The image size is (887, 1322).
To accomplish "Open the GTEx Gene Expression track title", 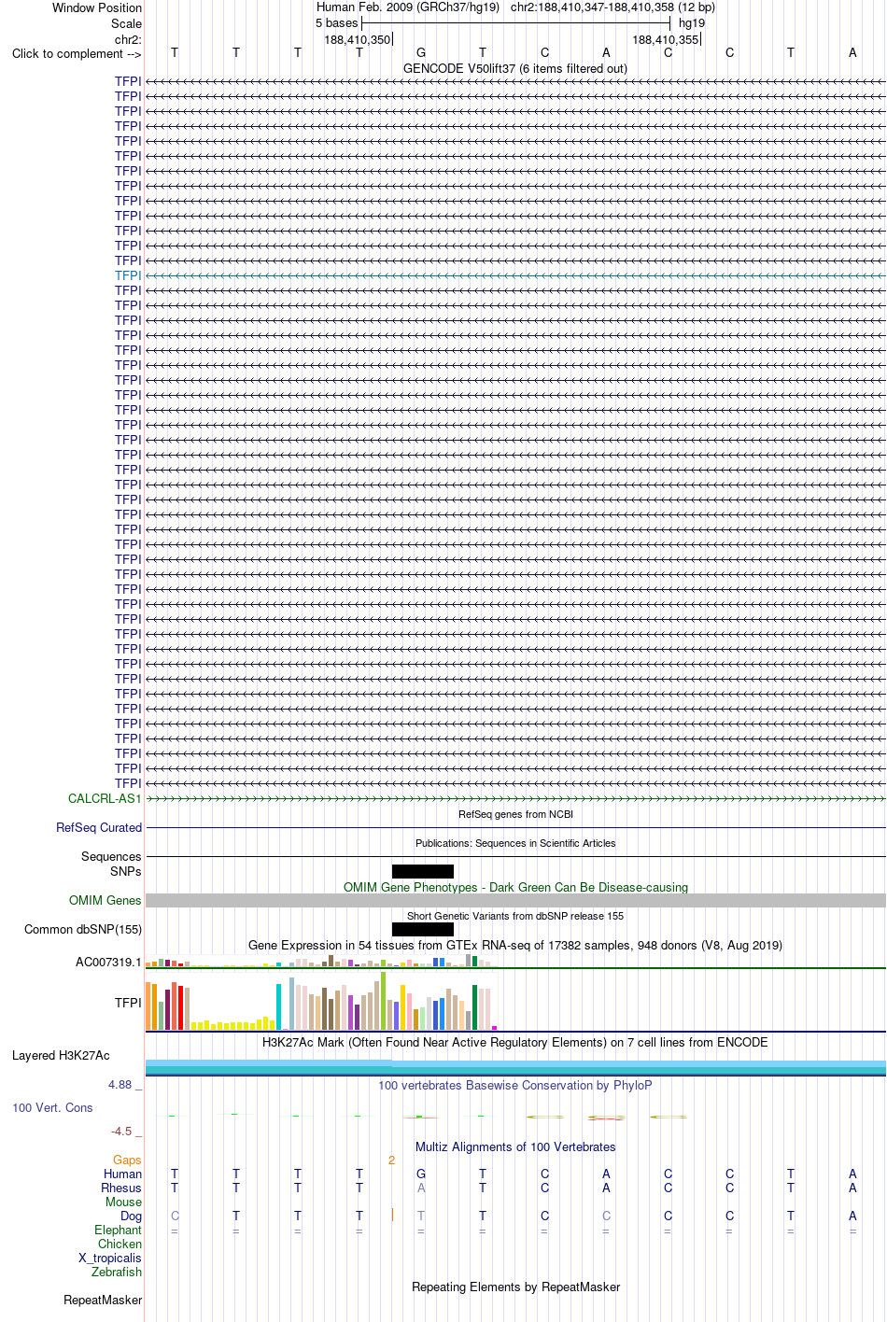I will pos(515,945).
